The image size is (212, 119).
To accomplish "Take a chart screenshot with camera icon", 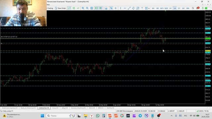I will [106, 8].
